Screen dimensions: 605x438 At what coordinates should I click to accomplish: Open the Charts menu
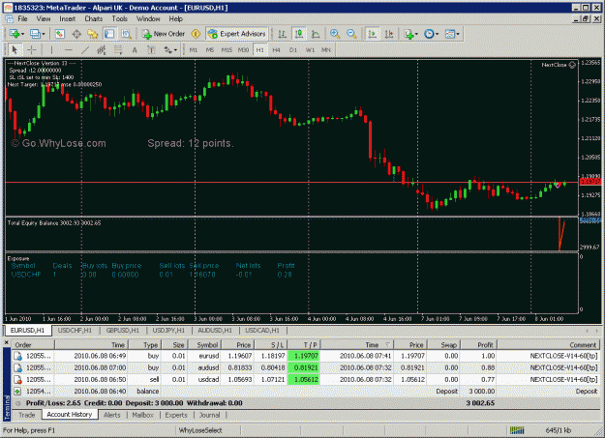[x=93, y=19]
